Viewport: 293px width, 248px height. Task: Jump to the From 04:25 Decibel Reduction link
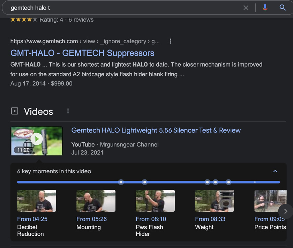click(32, 219)
